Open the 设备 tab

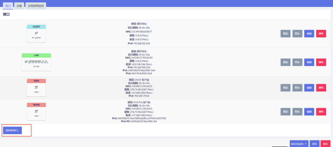point(19,6)
